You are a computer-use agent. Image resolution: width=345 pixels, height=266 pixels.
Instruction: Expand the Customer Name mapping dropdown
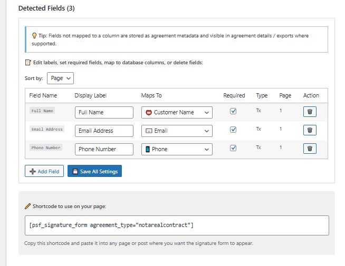[x=177, y=112]
